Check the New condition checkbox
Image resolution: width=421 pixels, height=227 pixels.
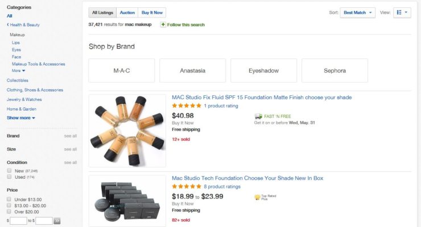(9, 170)
